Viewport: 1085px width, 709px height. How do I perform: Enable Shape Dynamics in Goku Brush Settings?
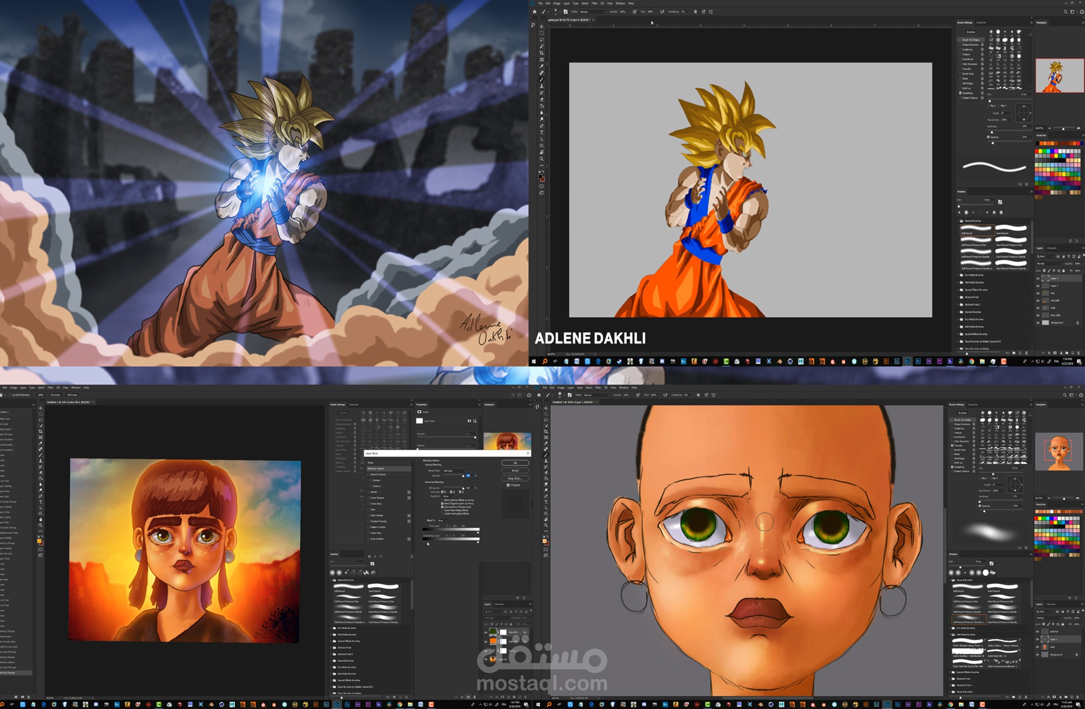[x=960, y=45]
